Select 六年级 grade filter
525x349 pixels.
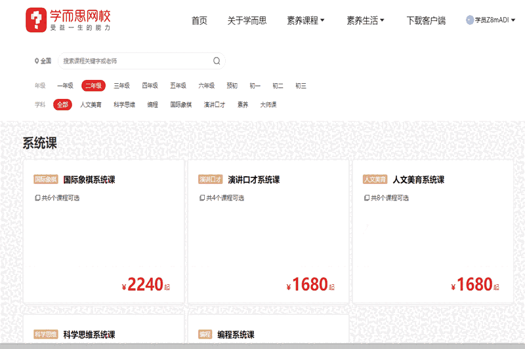207,86
